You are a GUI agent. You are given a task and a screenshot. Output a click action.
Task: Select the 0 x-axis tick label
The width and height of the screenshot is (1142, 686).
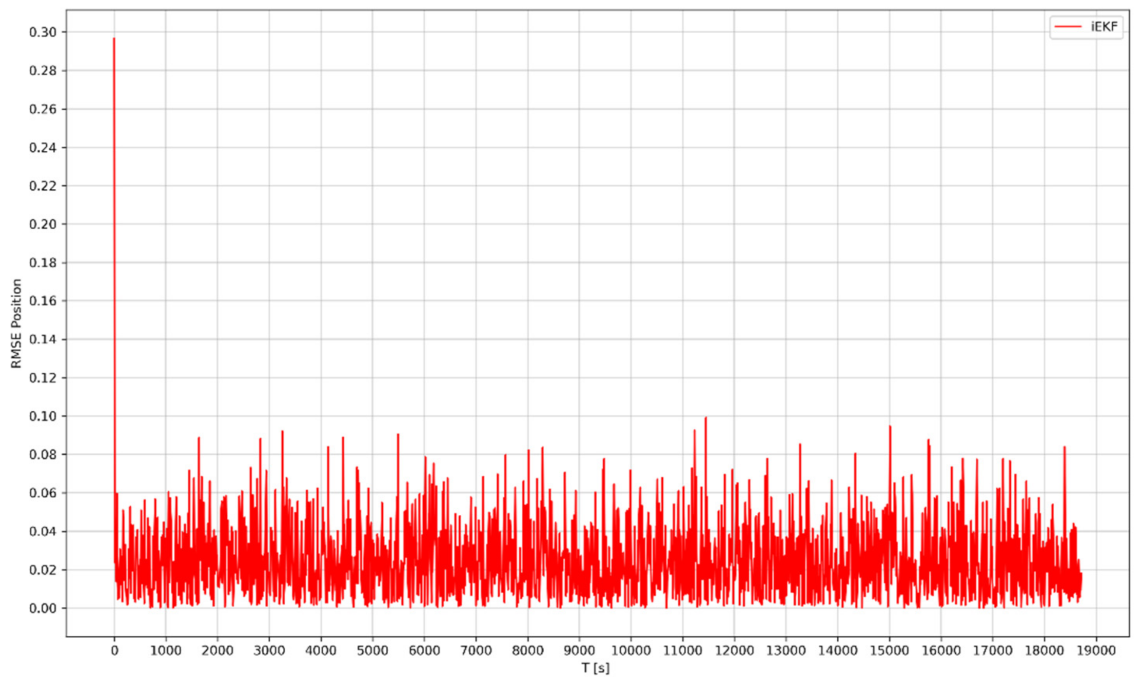pyautogui.click(x=114, y=651)
